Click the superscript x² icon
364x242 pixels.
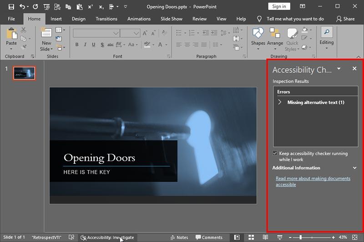point(90,7)
